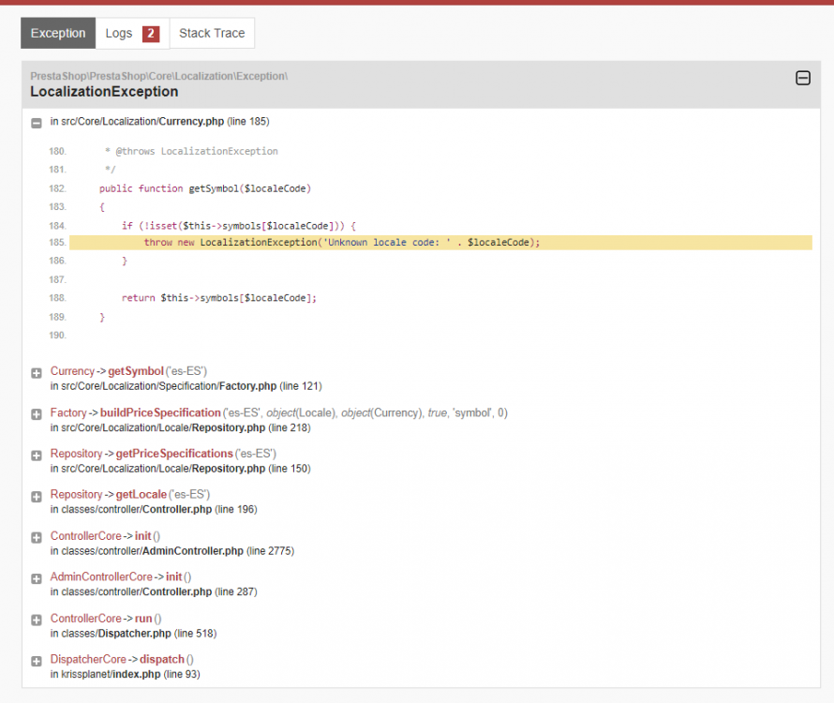This screenshot has width=834, height=703.
Task: Click 'Currency->getSymbol' method link
Action: click(x=107, y=371)
